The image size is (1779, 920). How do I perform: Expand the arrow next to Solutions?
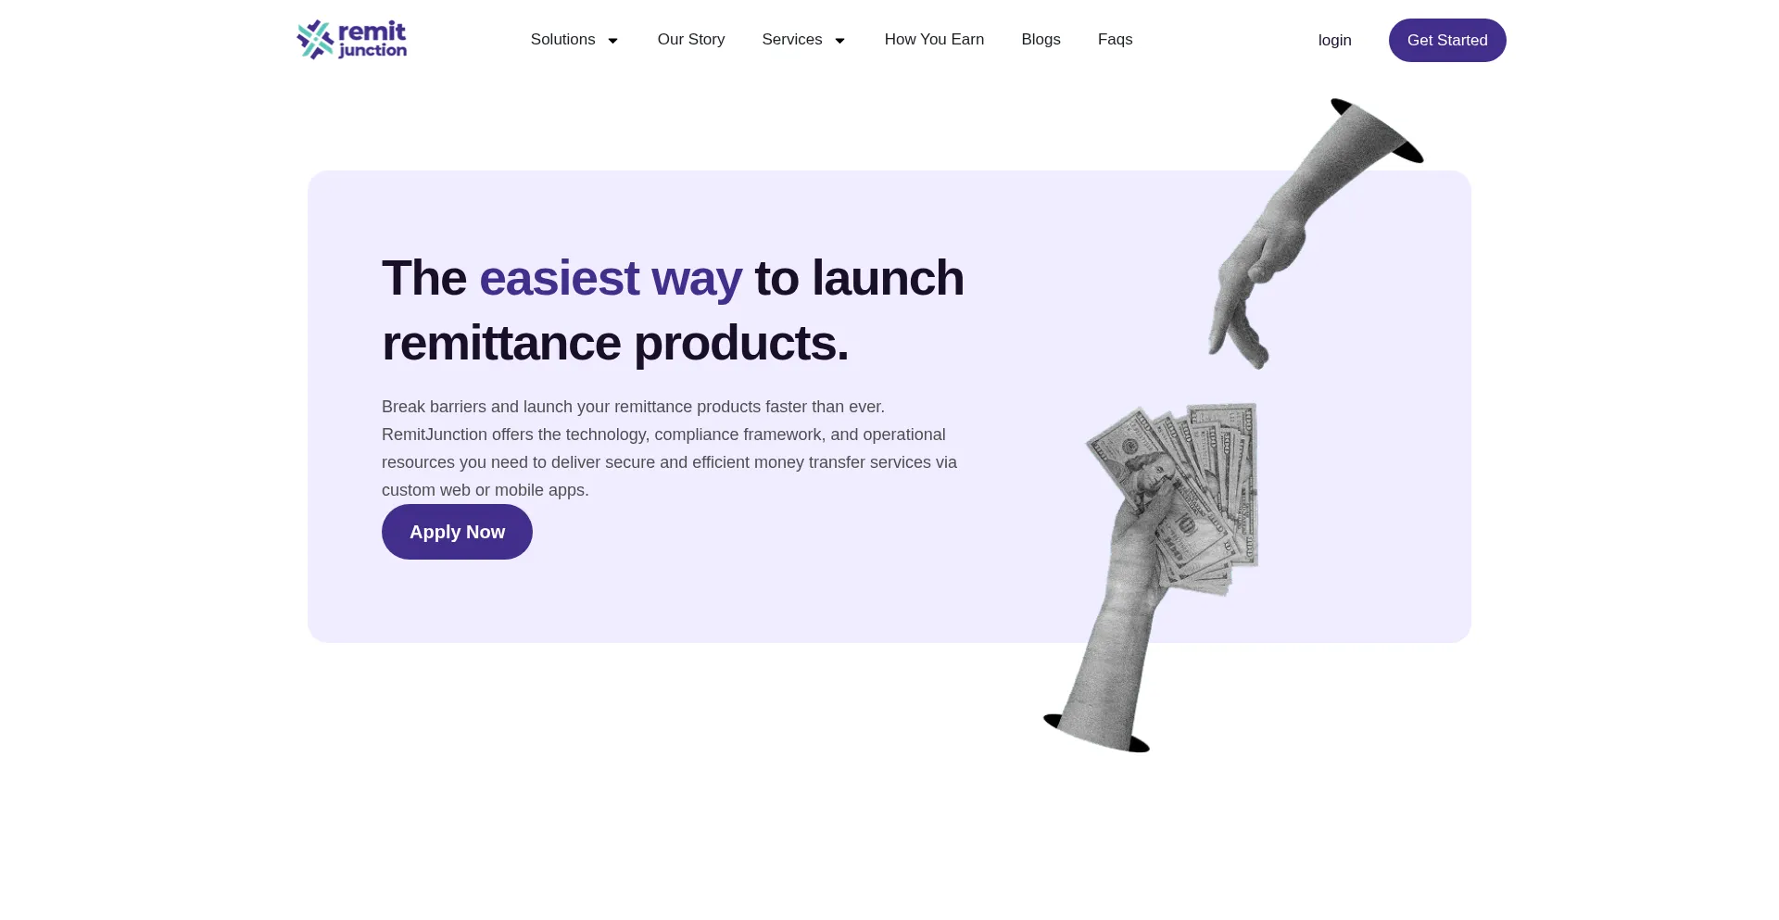[x=612, y=41]
